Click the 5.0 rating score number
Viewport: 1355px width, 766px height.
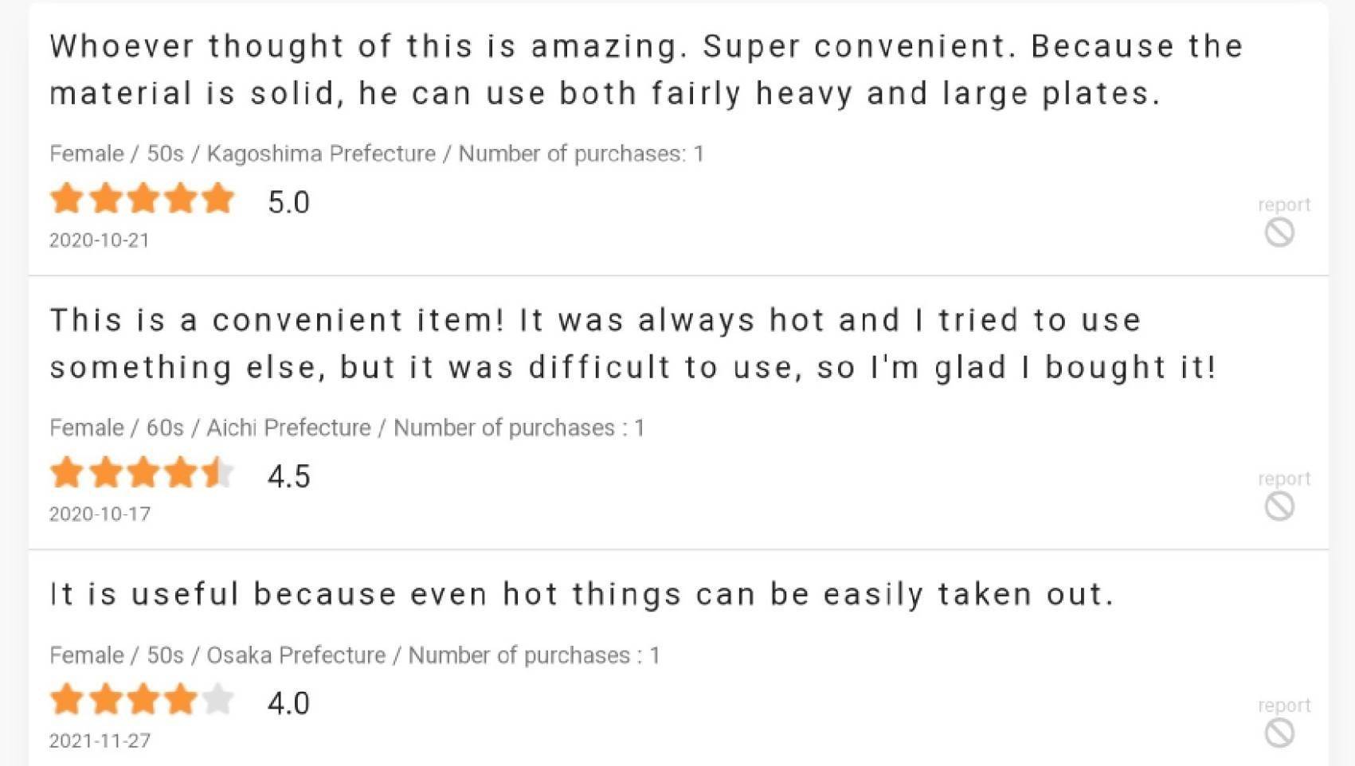(x=288, y=202)
